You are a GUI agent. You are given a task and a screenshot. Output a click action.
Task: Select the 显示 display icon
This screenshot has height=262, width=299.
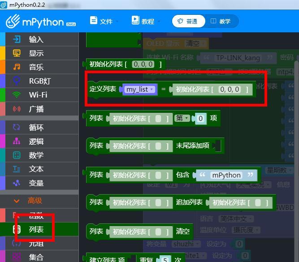point(17,53)
